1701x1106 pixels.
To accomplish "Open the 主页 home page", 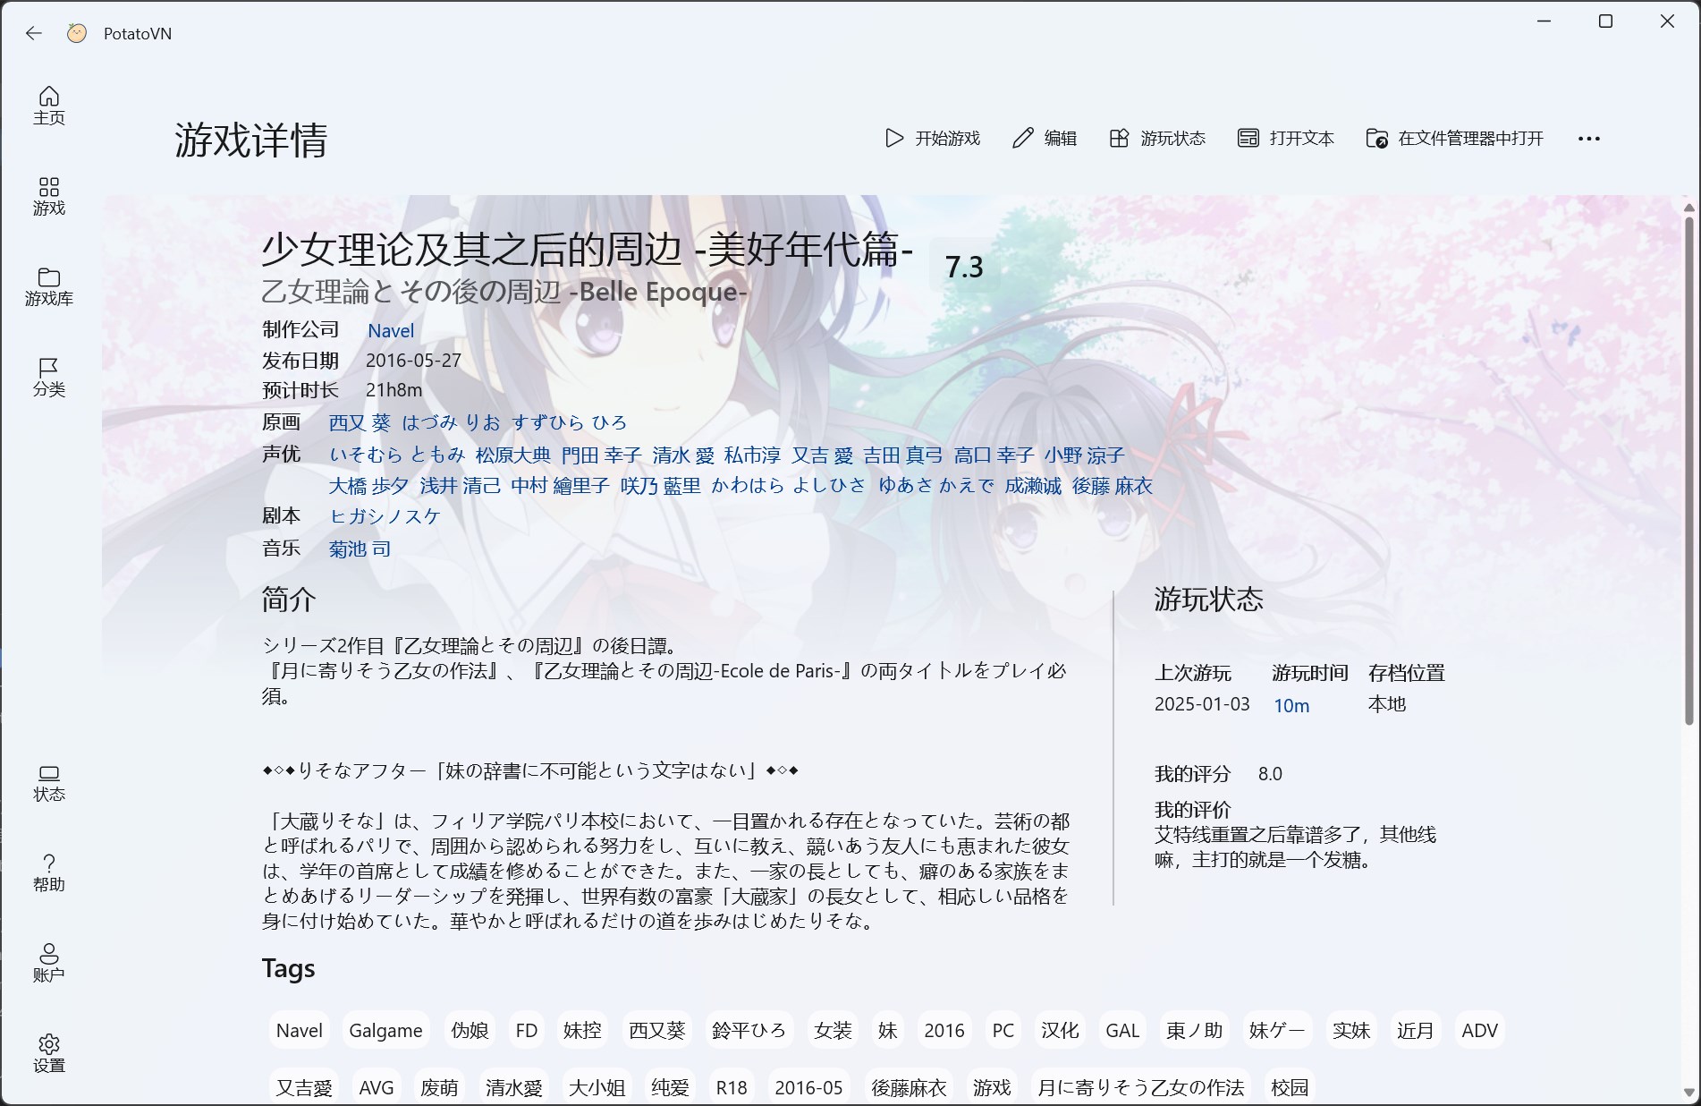I will [x=49, y=106].
